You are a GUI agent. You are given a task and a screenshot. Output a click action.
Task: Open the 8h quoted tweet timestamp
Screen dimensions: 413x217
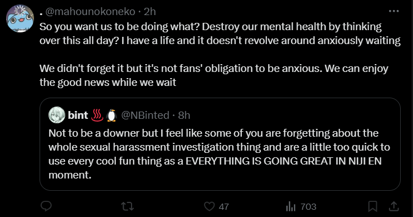(184, 115)
